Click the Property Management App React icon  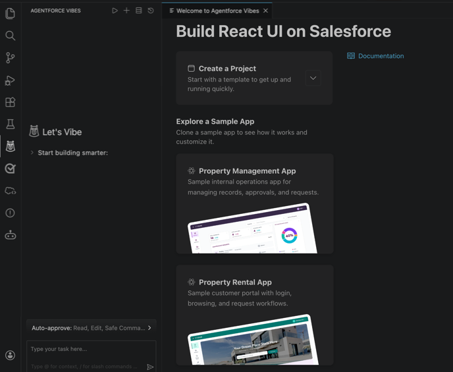click(x=191, y=171)
